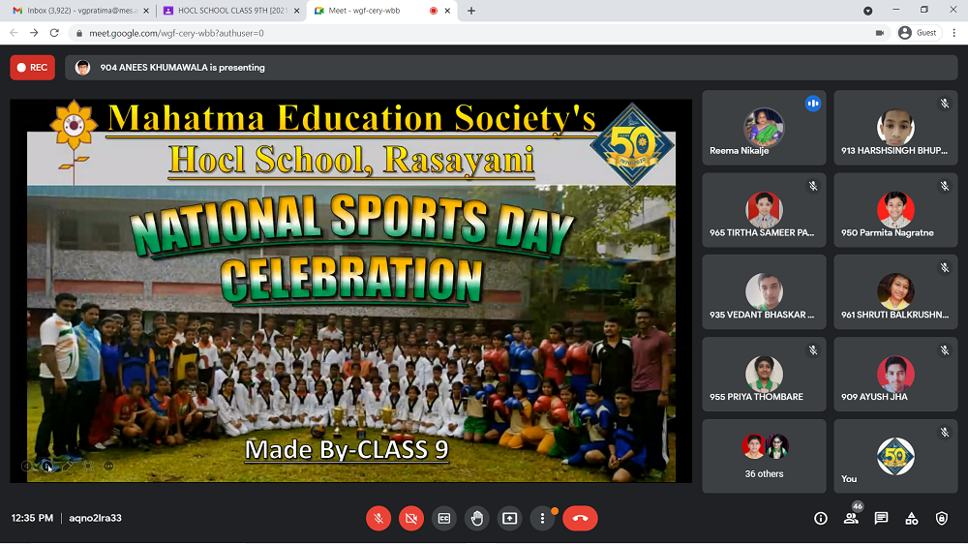Open the three-dot more options menu in Meet
This screenshot has width=968, height=544.
pos(543,518)
